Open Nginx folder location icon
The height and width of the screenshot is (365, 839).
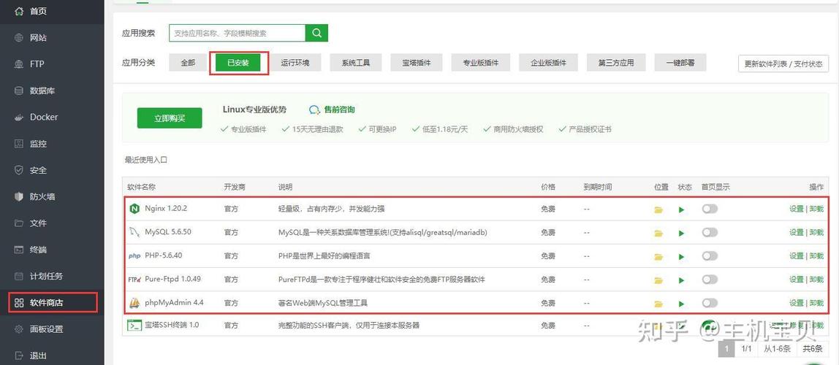click(658, 210)
